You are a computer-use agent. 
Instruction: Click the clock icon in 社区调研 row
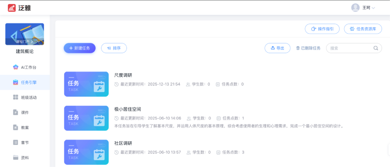[116, 152]
